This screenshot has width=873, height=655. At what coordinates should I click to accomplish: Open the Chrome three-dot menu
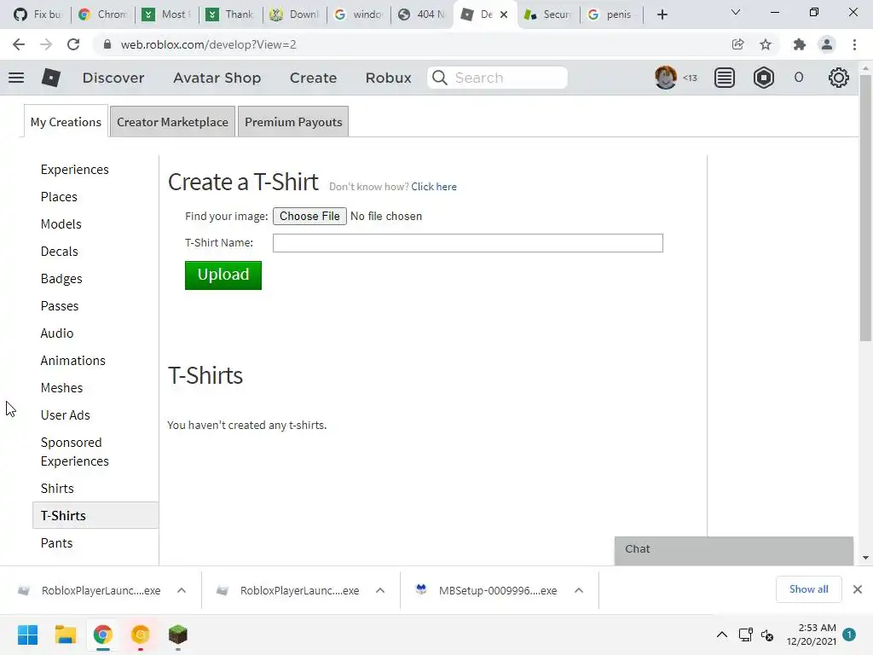pos(854,44)
